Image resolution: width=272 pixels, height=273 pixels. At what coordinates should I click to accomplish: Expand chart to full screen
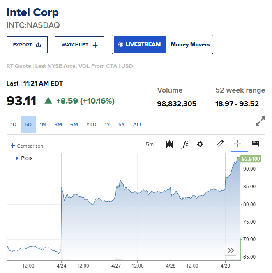[x=260, y=122]
